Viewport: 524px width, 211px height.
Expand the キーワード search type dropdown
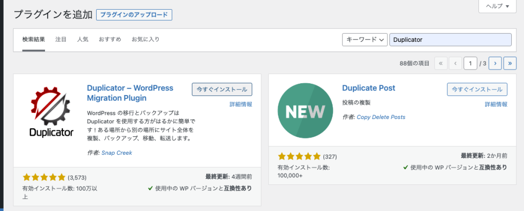(x=365, y=40)
